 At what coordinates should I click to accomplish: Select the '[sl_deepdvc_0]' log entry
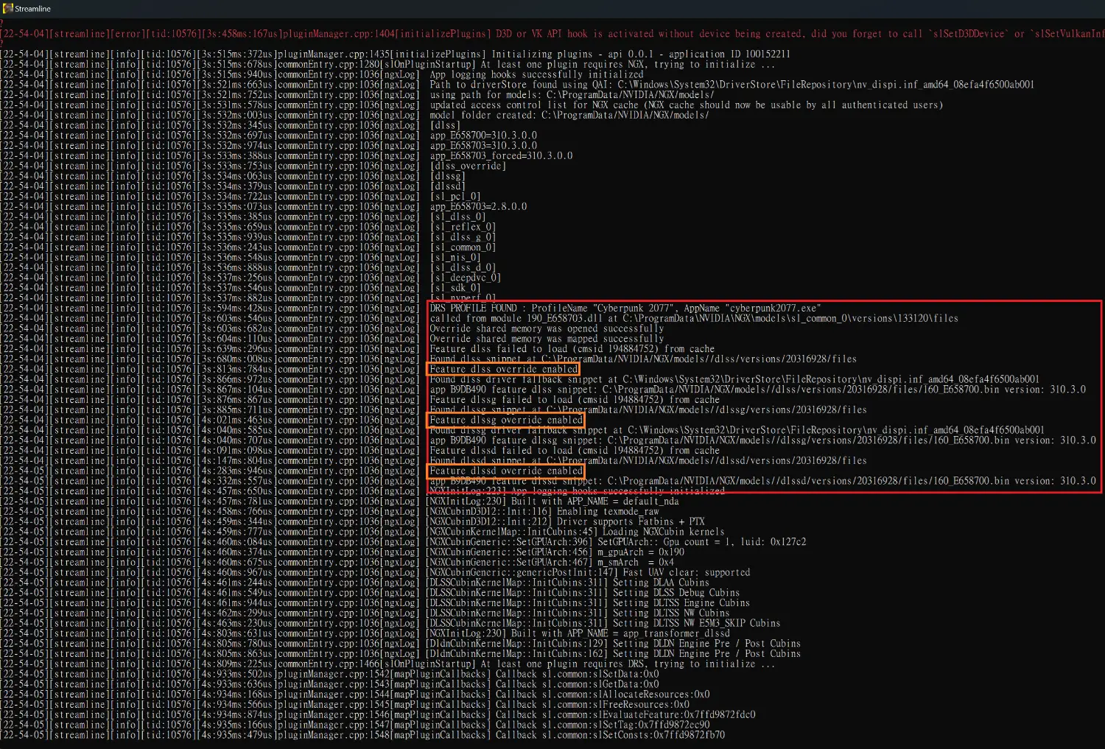coord(465,278)
